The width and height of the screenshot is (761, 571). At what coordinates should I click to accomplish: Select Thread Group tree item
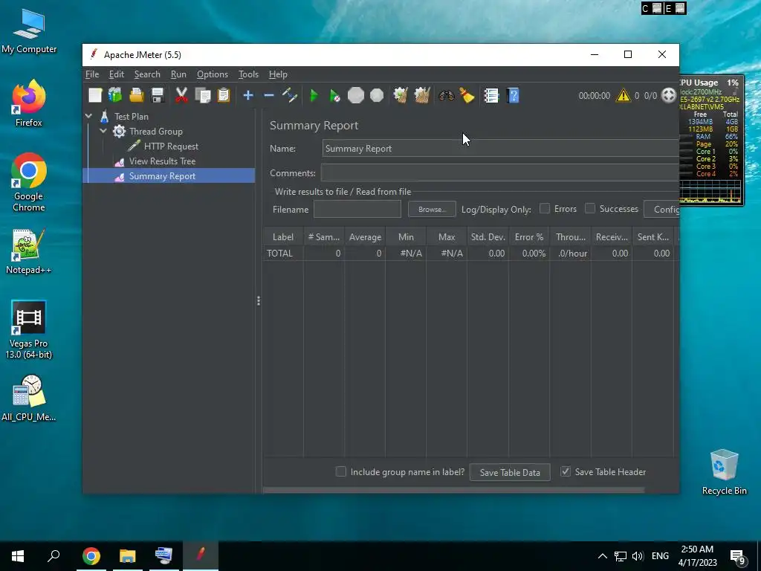pyautogui.click(x=156, y=131)
